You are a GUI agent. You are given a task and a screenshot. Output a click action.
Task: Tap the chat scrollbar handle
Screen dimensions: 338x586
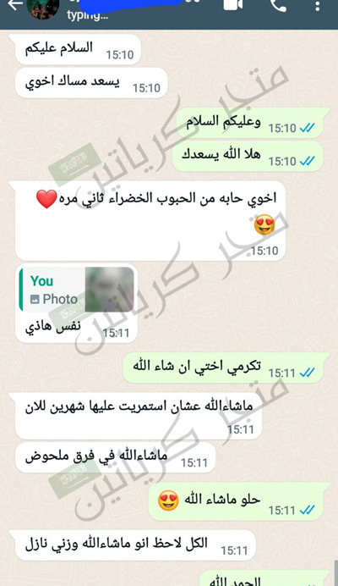pyautogui.click(x=336, y=572)
